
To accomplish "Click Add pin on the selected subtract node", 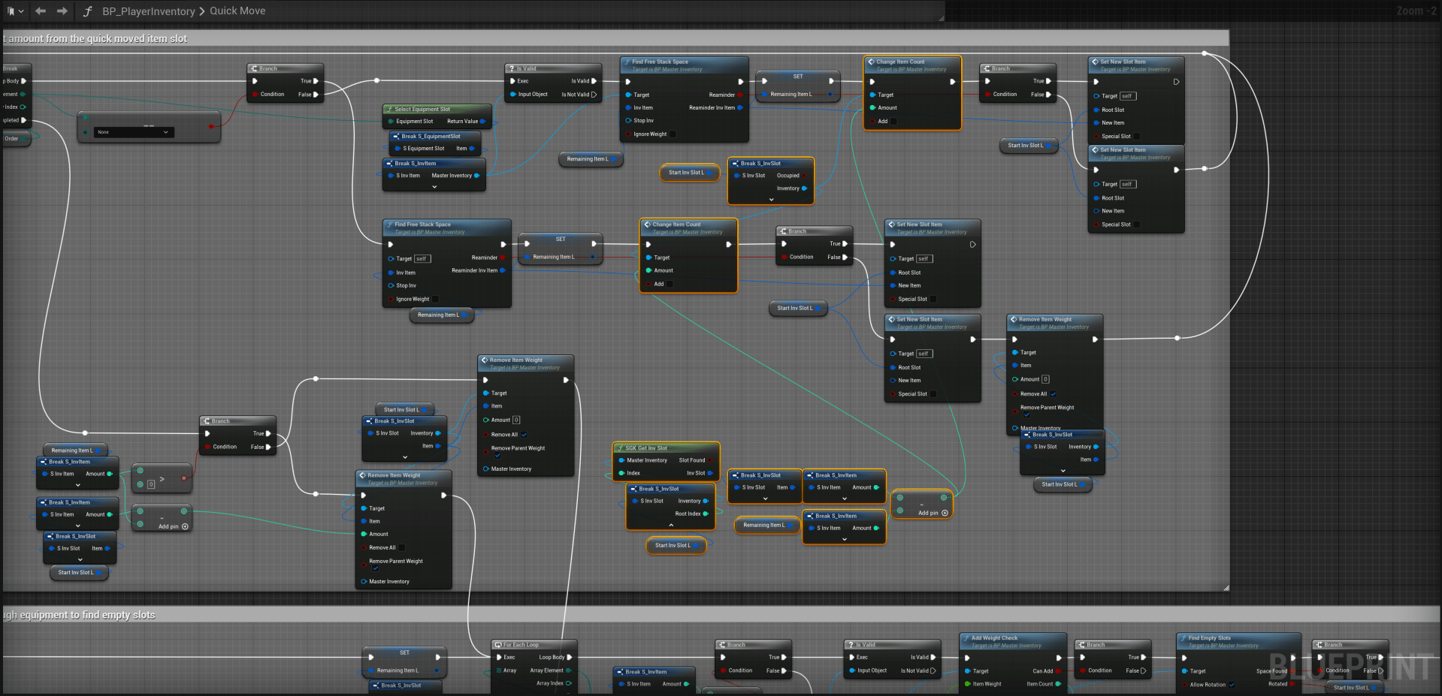I will [x=933, y=514].
